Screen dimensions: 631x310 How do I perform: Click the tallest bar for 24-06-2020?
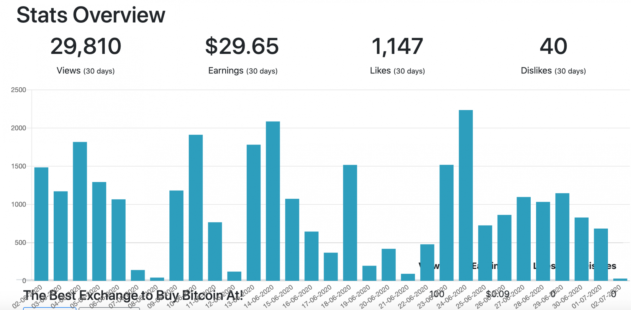466,195
